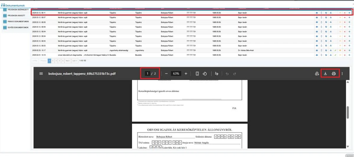
Task: Click the round status icon in the Beutalás row
Action: coord(350,55)
